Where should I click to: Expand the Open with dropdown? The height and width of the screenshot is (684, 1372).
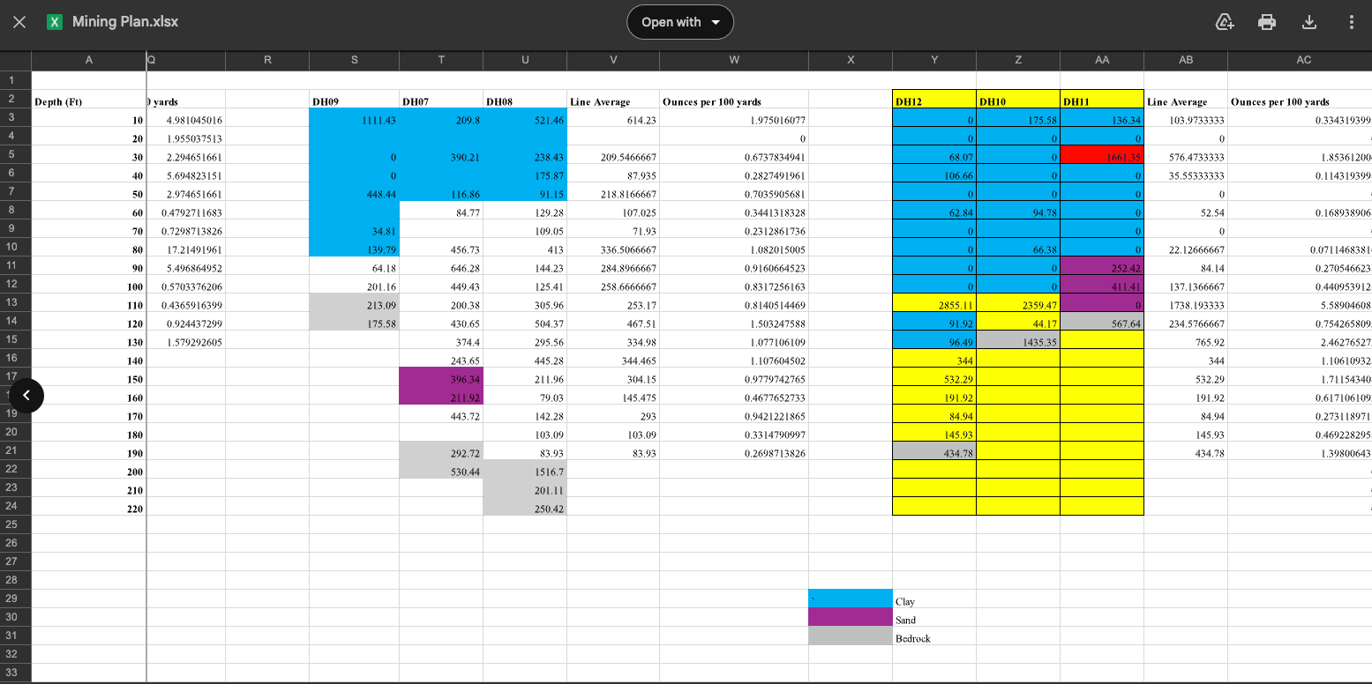click(x=679, y=22)
